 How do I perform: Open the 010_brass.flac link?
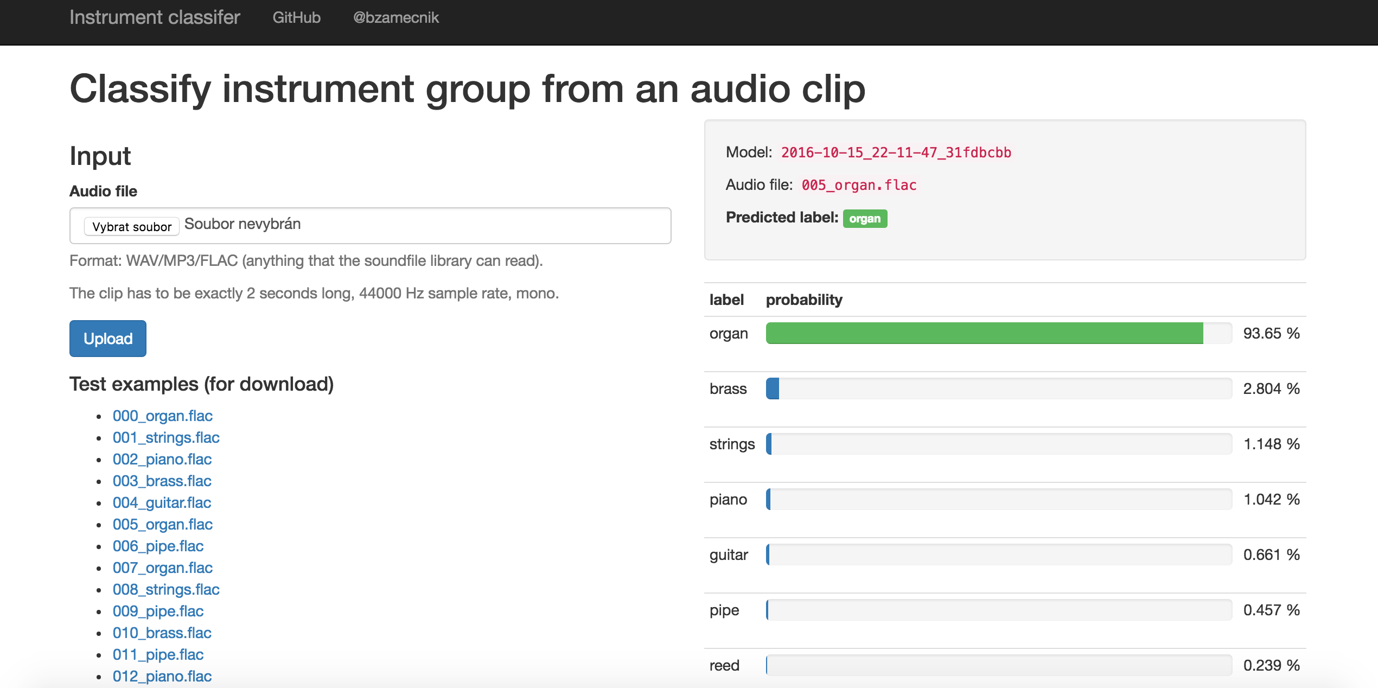(x=162, y=633)
